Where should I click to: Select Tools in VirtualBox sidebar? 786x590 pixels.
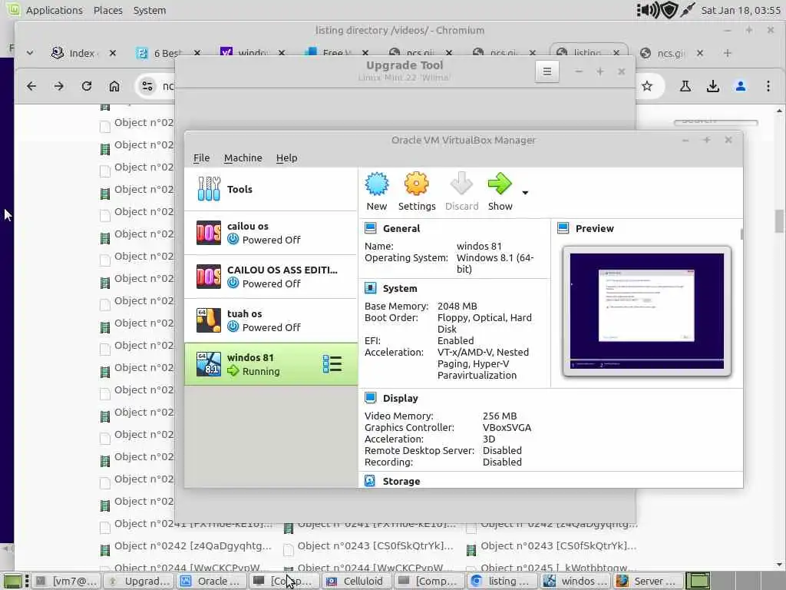271,189
